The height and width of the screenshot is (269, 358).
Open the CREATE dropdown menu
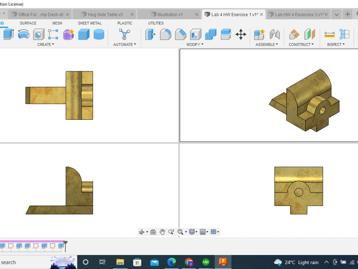(x=46, y=44)
